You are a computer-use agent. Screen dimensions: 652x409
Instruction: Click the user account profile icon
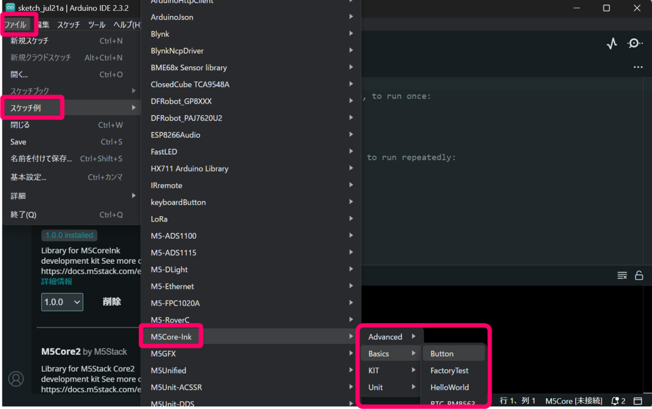click(16, 378)
